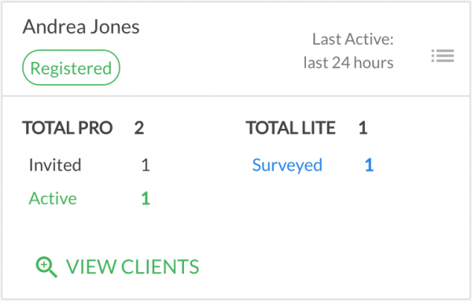Click the green Active label

click(x=53, y=199)
